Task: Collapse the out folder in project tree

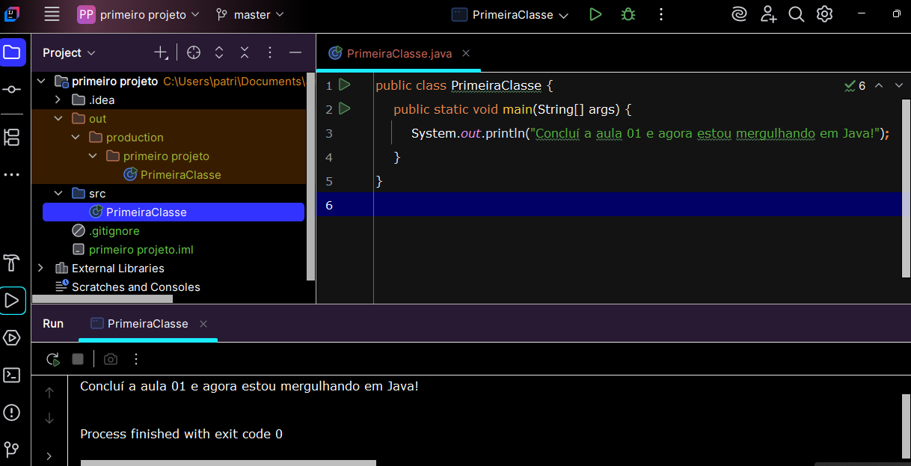Action: point(58,119)
